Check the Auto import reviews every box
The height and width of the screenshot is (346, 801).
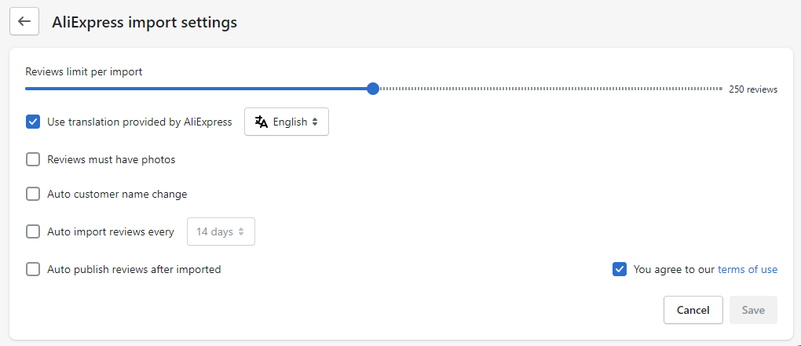pyautogui.click(x=33, y=231)
